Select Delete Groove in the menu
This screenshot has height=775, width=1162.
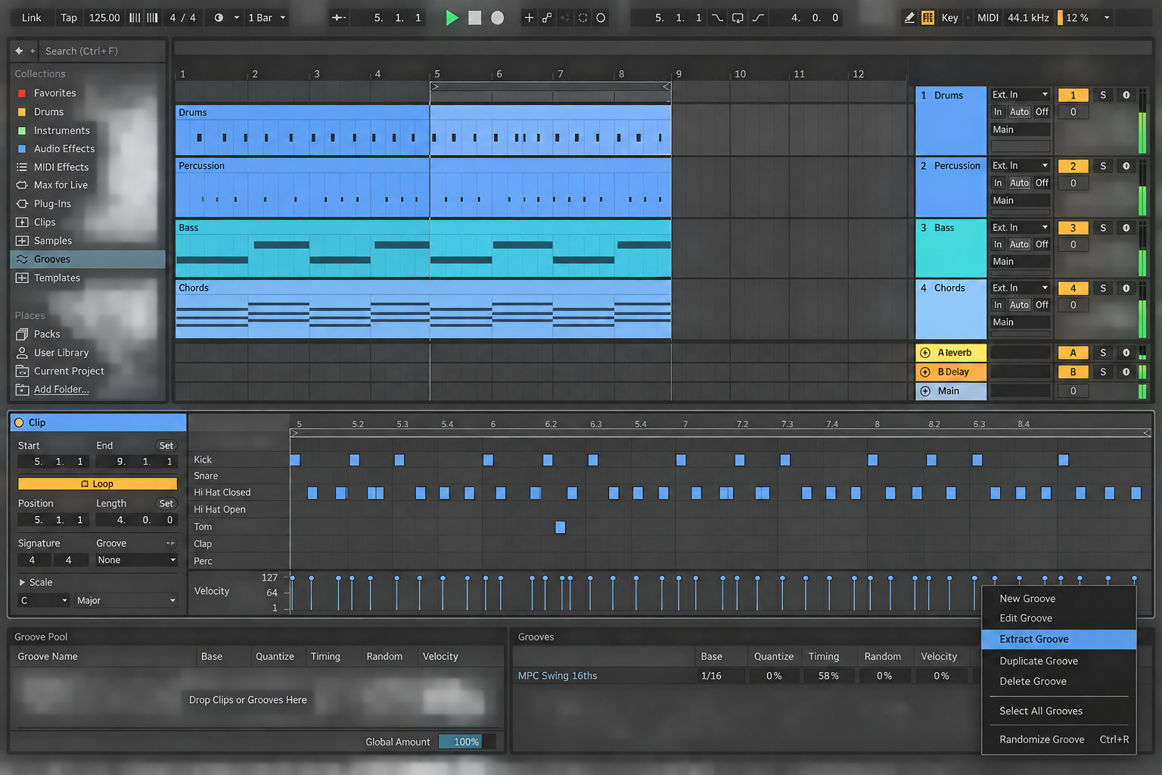(x=1033, y=681)
